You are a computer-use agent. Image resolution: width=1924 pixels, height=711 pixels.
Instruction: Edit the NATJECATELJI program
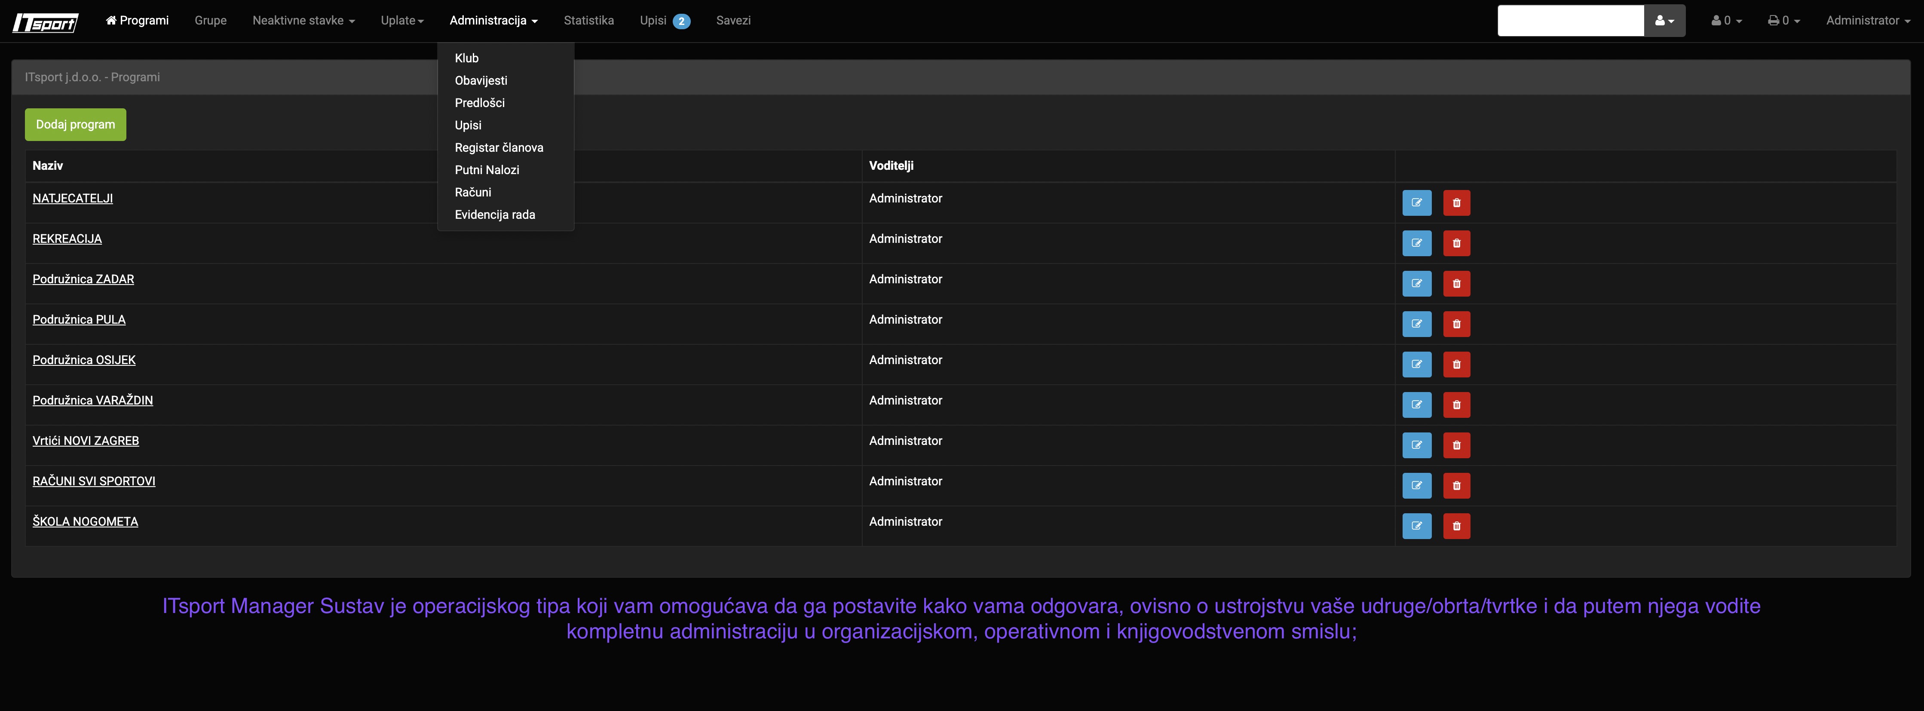pyautogui.click(x=1416, y=203)
